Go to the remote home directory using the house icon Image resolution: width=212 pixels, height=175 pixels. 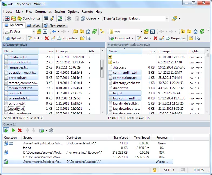[196, 31]
